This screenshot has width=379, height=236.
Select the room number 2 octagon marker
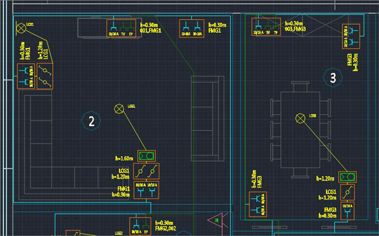92,121
